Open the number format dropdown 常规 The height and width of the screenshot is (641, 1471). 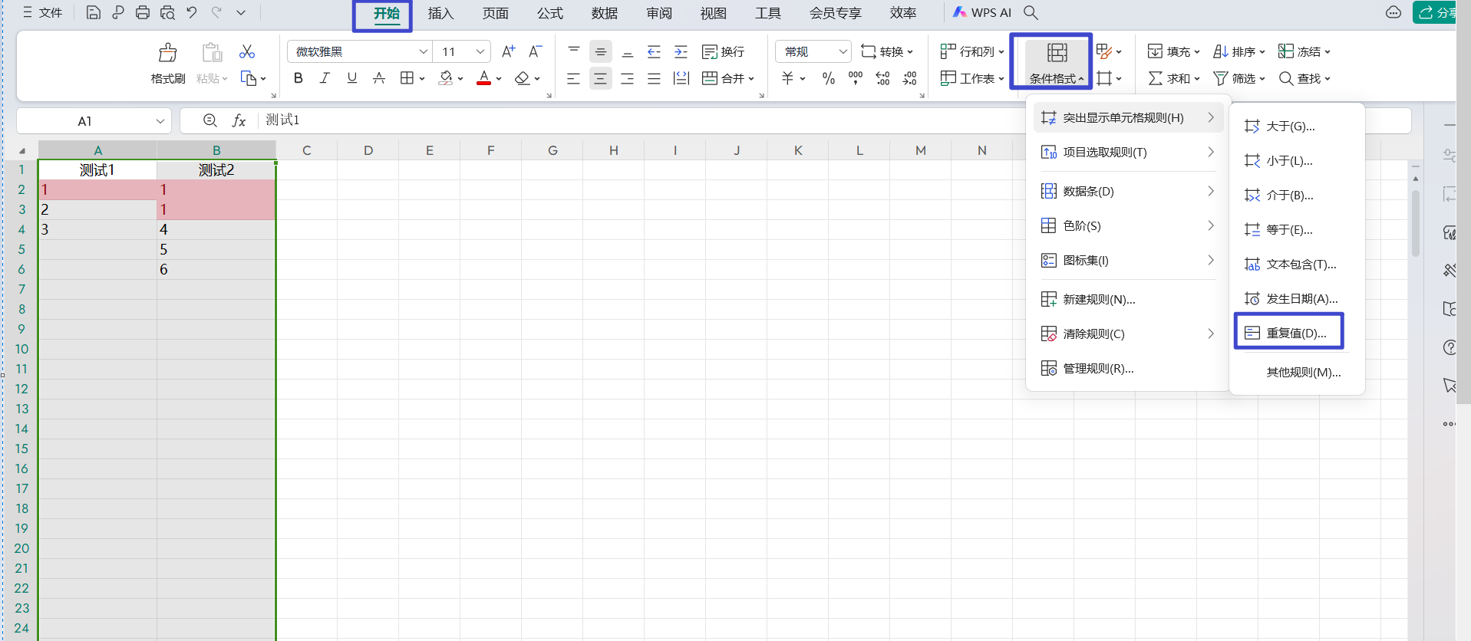pyautogui.click(x=813, y=51)
